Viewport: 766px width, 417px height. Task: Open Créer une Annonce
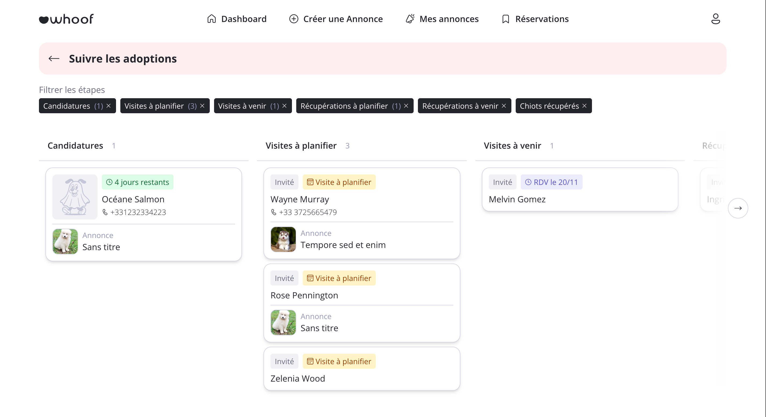(336, 19)
